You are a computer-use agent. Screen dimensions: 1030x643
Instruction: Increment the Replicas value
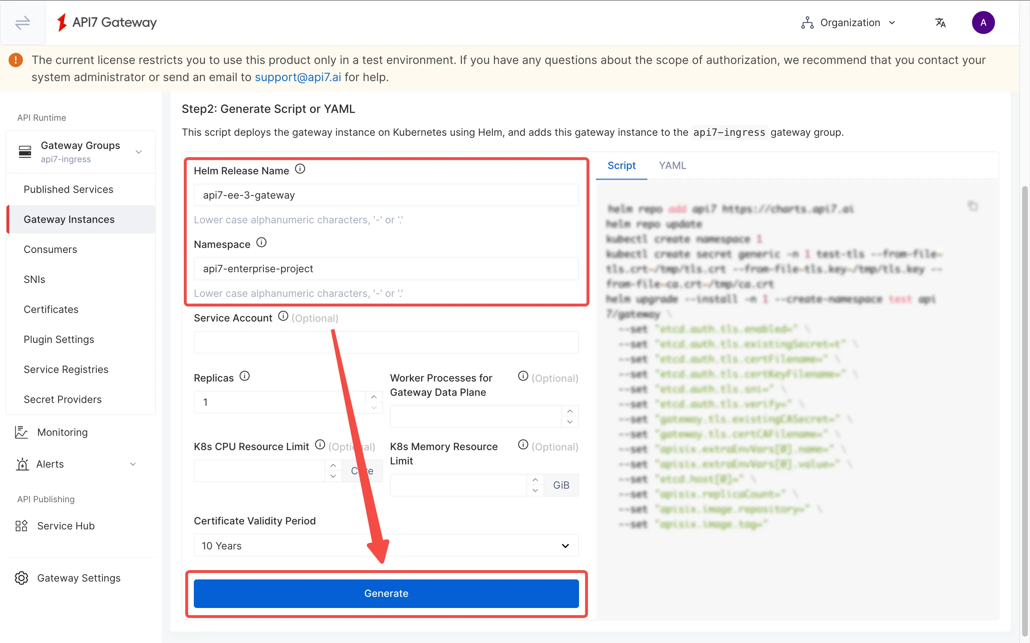[x=374, y=397]
